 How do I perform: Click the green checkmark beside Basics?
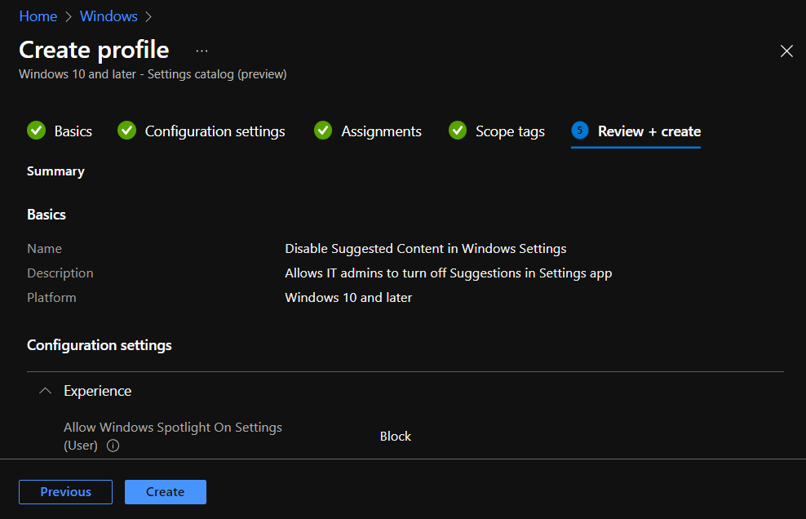37,131
